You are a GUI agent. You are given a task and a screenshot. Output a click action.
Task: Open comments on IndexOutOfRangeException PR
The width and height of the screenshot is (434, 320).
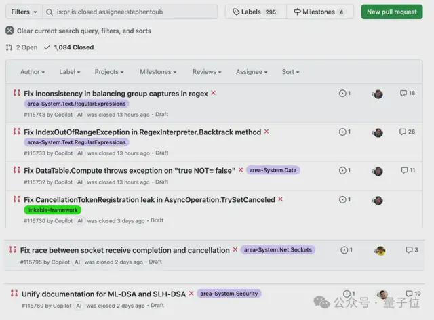pos(407,132)
